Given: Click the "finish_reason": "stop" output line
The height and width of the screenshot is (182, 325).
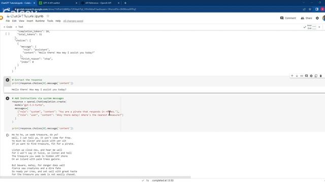Looking at the screenshot, I should click(x=36, y=59).
